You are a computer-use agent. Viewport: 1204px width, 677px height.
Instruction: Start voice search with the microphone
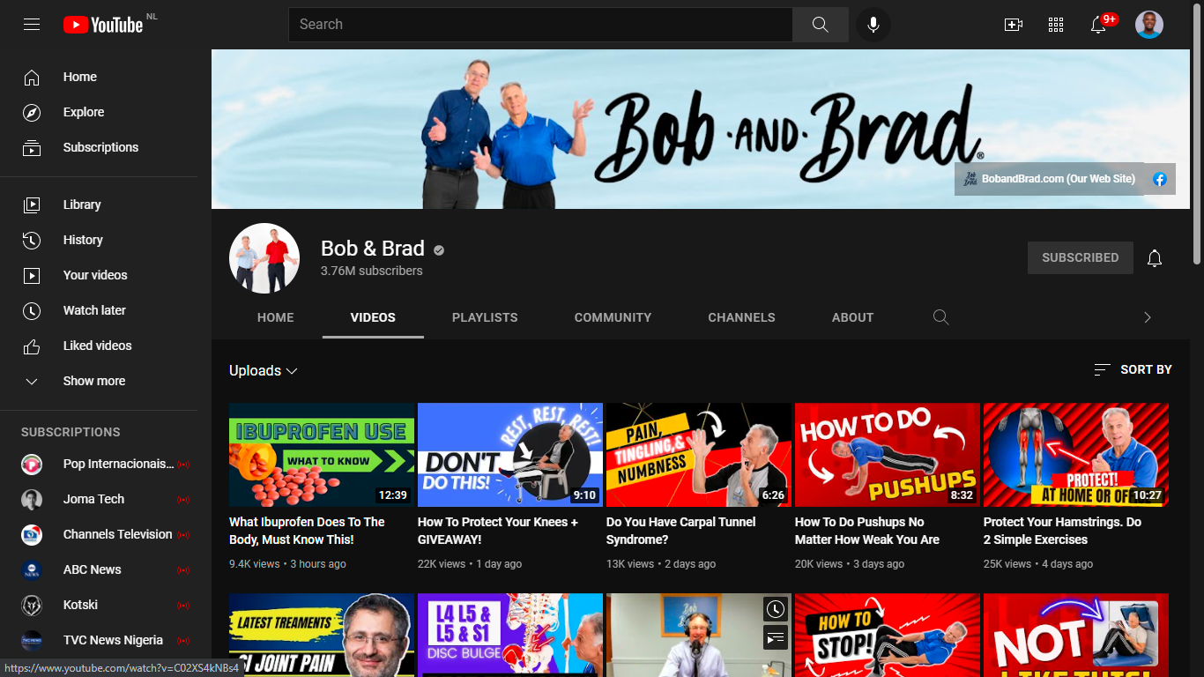coord(873,25)
